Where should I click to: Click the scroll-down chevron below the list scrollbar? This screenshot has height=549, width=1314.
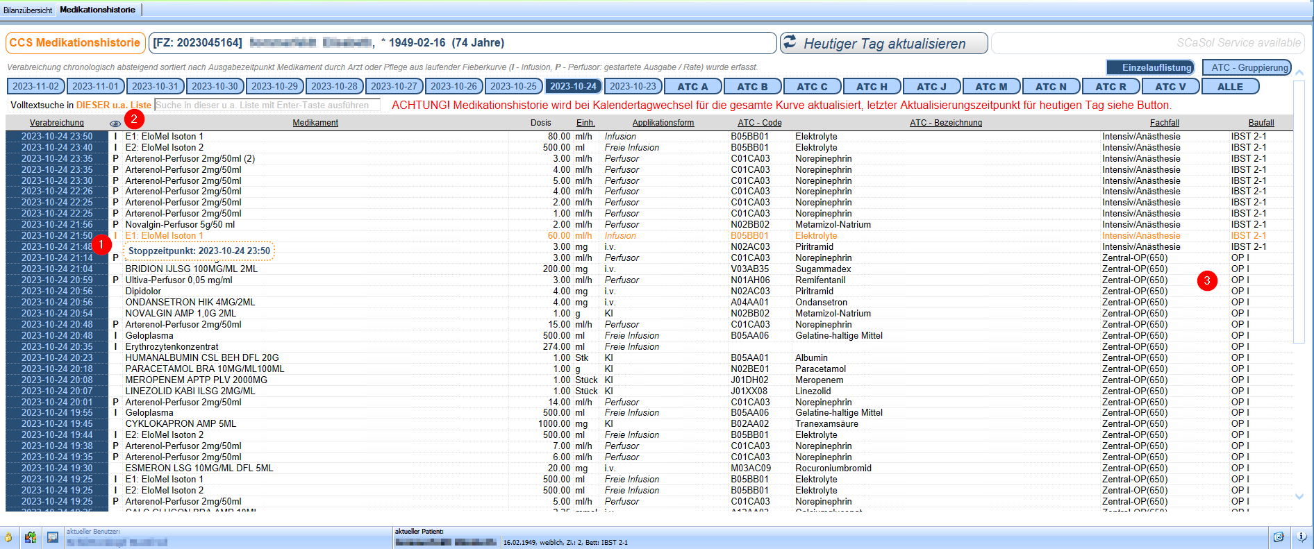pos(1299,496)
